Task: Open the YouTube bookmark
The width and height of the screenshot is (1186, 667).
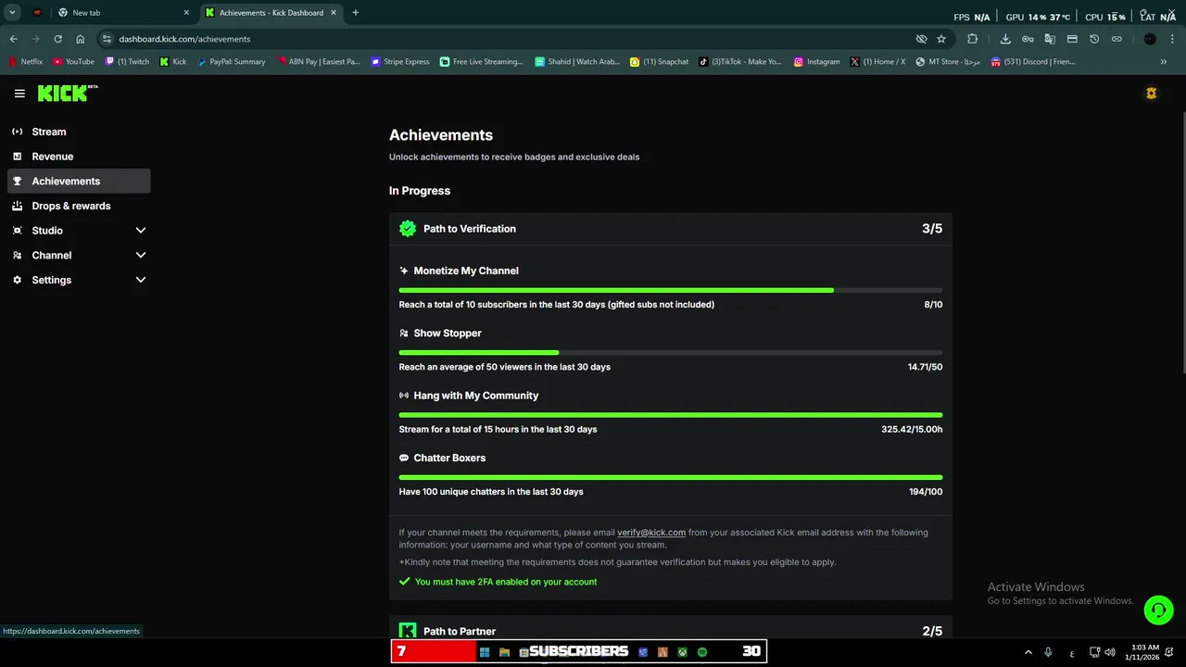Action: pyautogui.click(x=73, y=62)
